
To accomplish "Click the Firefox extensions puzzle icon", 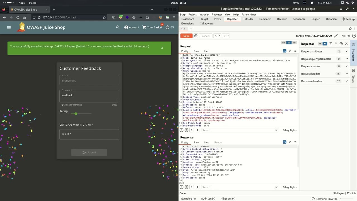I will click(x=147, y=17).
